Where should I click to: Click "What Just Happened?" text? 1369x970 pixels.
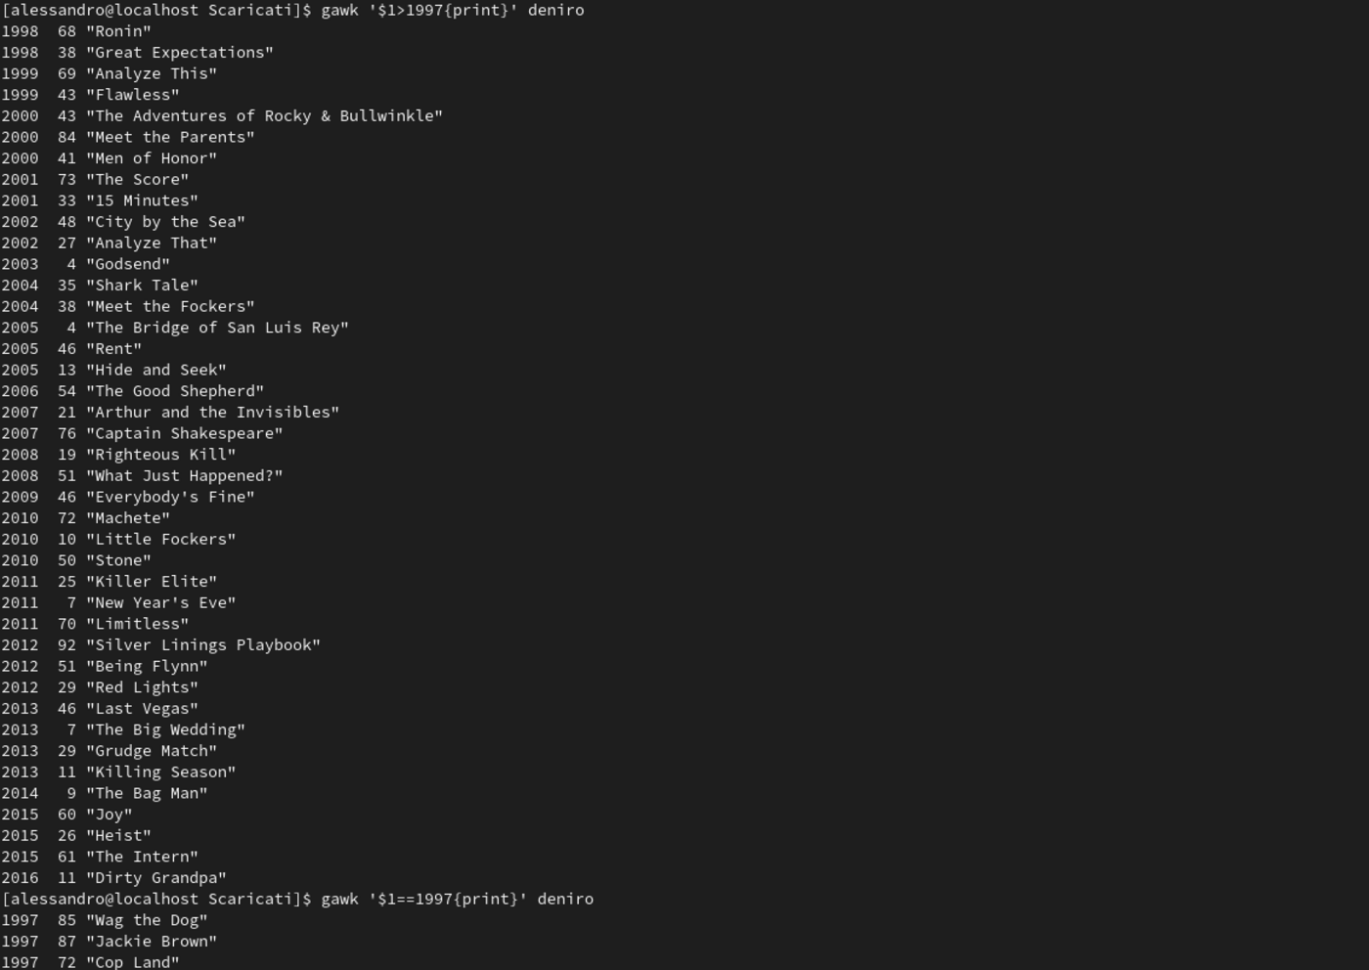pos(184,476)
